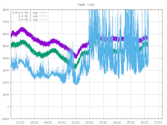This screenshot has width=167, height=125.
Task: Click the 8000 y-axis label
Action: point(6,10)
